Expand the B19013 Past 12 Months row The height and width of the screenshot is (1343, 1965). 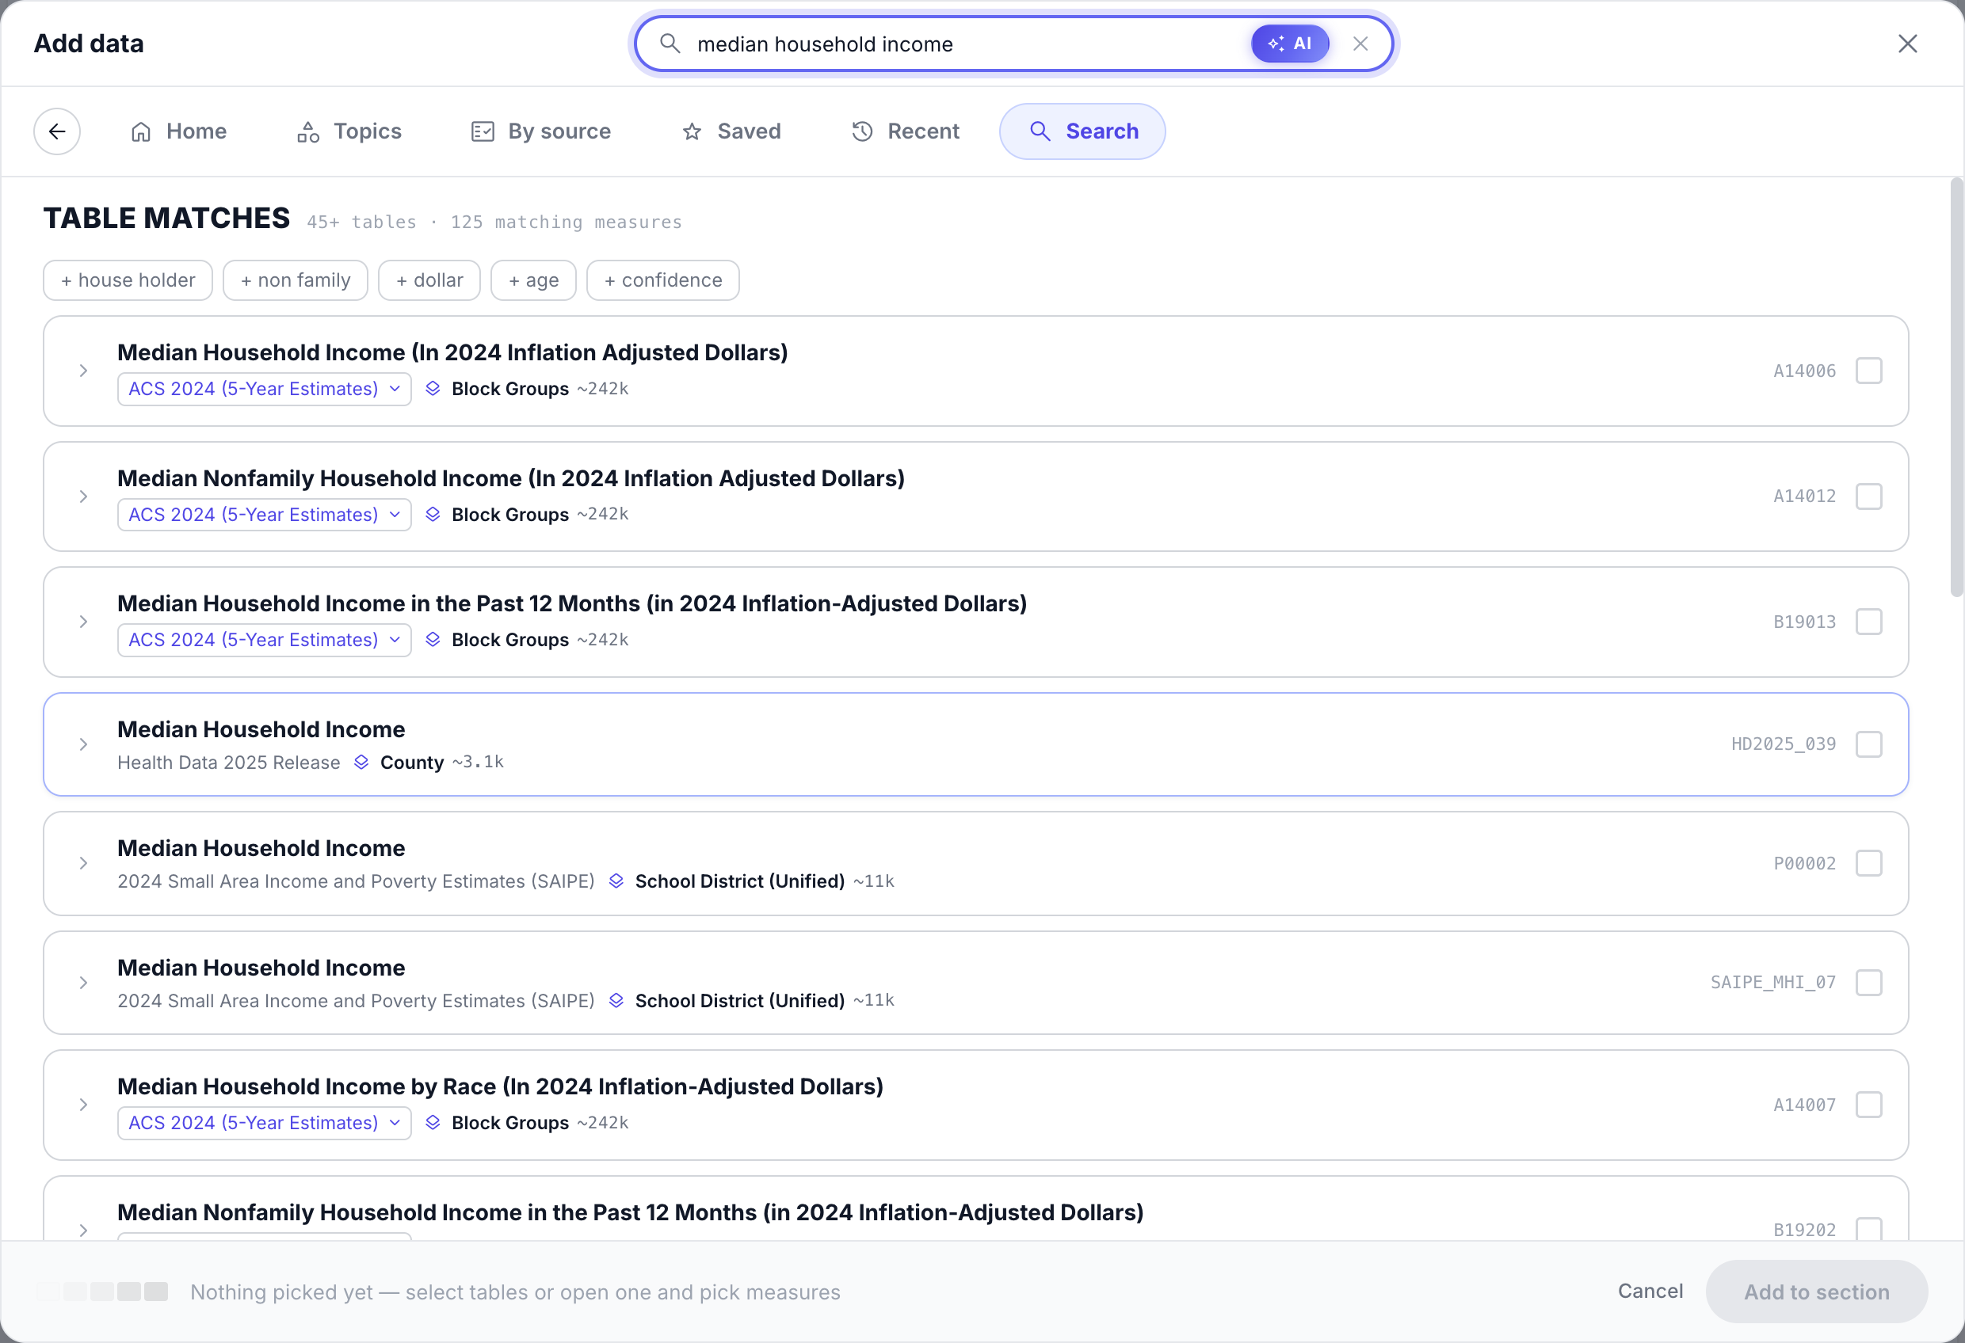(x=83, y=621)
